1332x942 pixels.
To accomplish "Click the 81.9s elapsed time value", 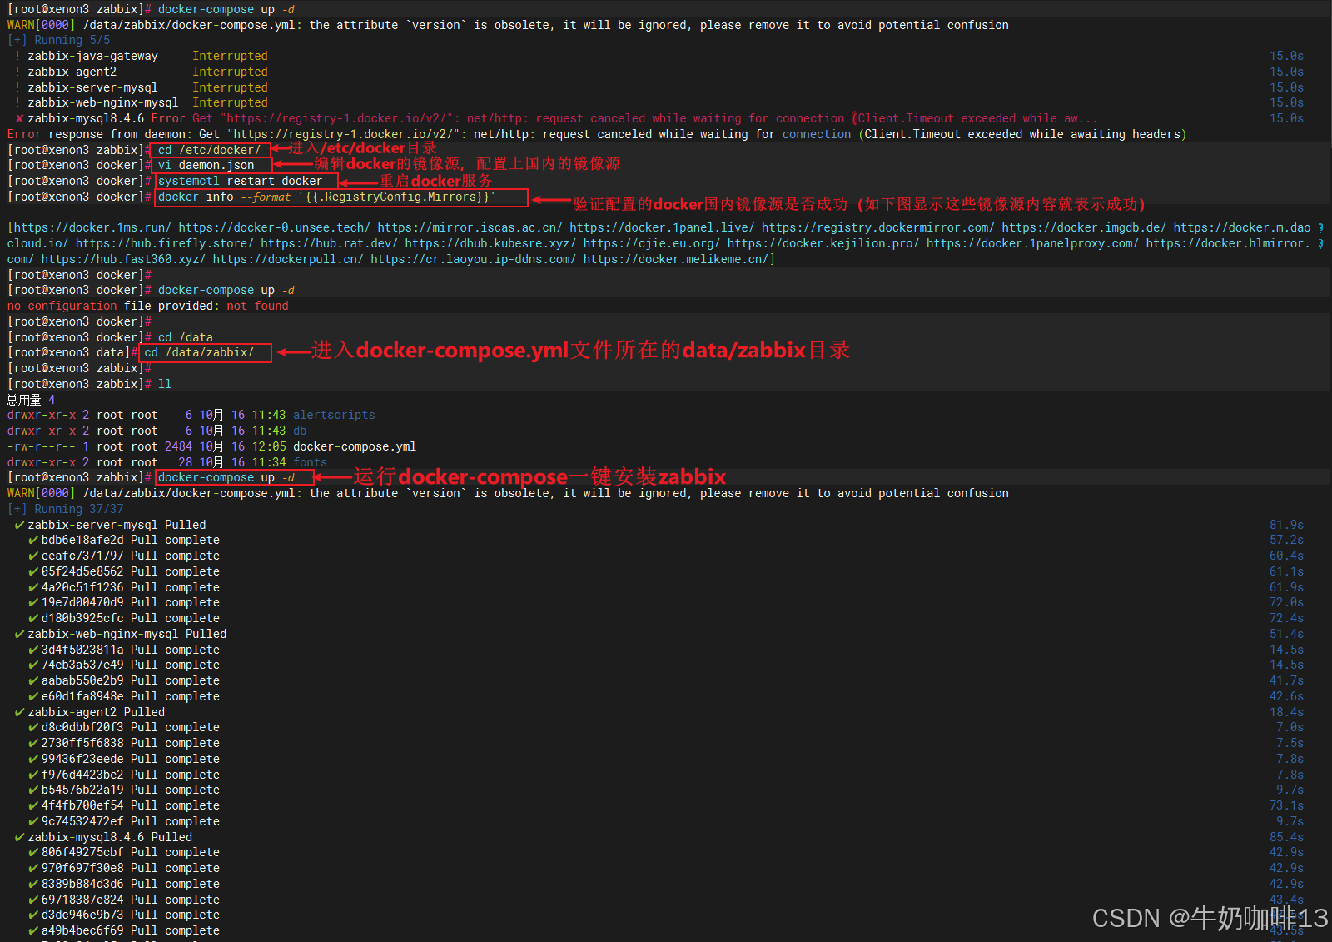I will (x=1286, y=525).
